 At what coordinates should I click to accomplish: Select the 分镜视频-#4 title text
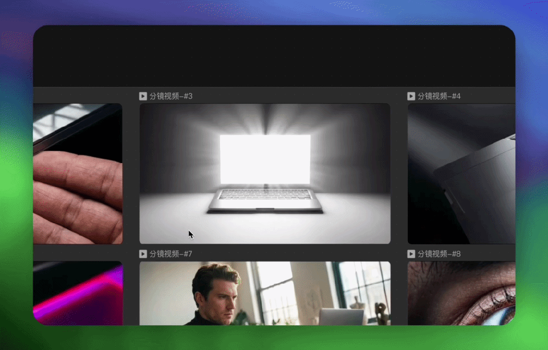click(439, 96)
